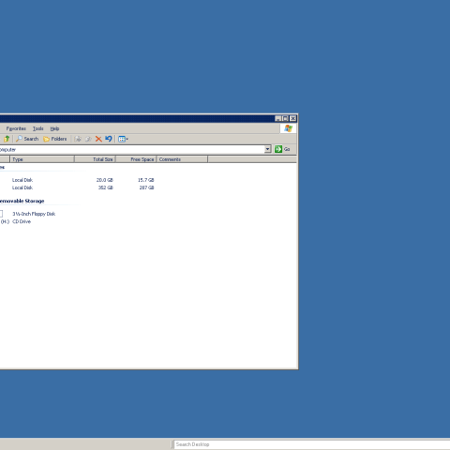Open the Favorites menu
Viewport: 450px width, 450px height.
coord(16,128)
